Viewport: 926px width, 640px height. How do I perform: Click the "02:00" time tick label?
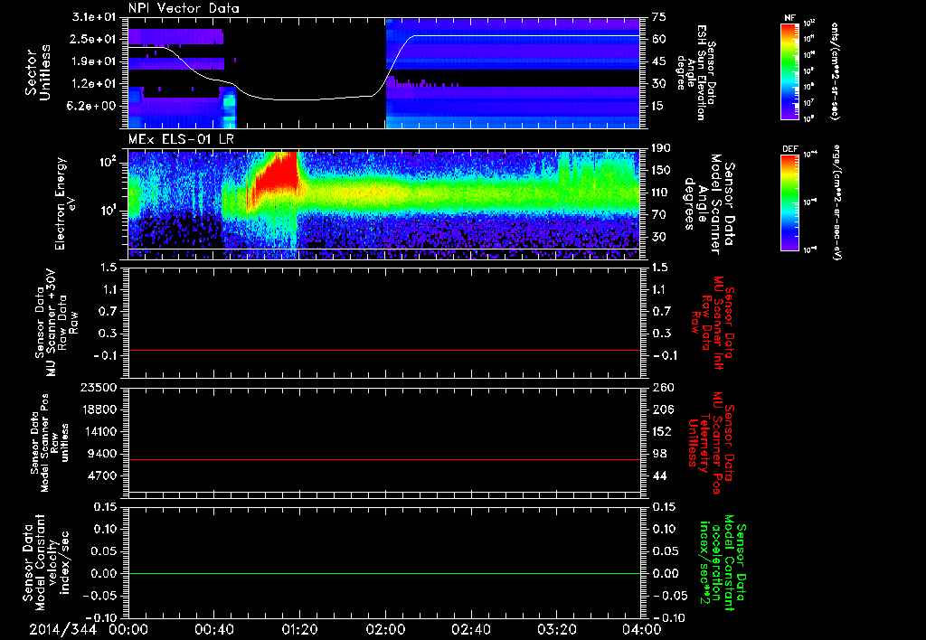tap(385, 629)
